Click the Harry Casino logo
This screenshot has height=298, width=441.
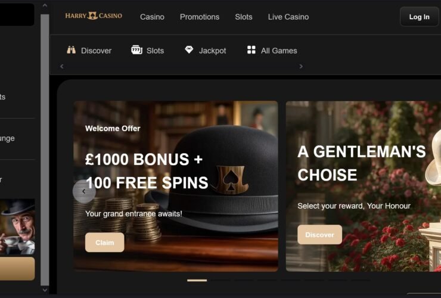(94, 15)
